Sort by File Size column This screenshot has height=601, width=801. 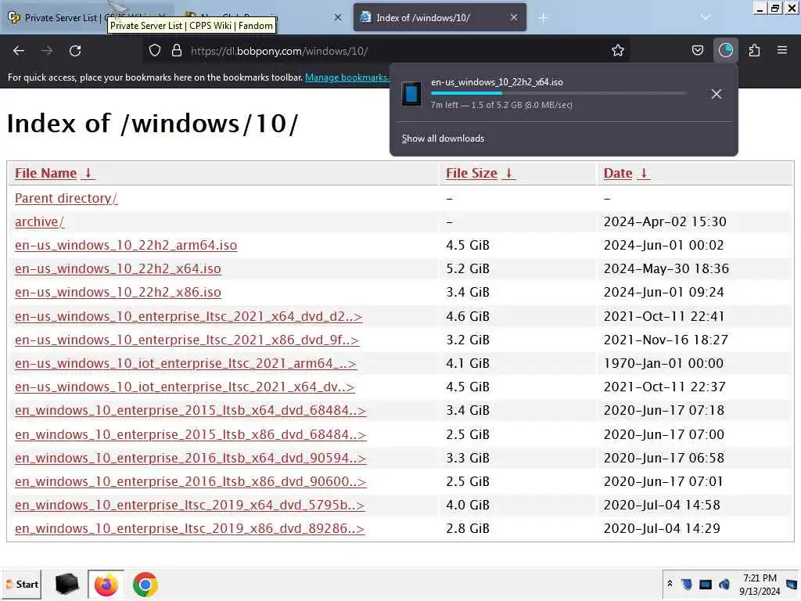tap(480, 173)
